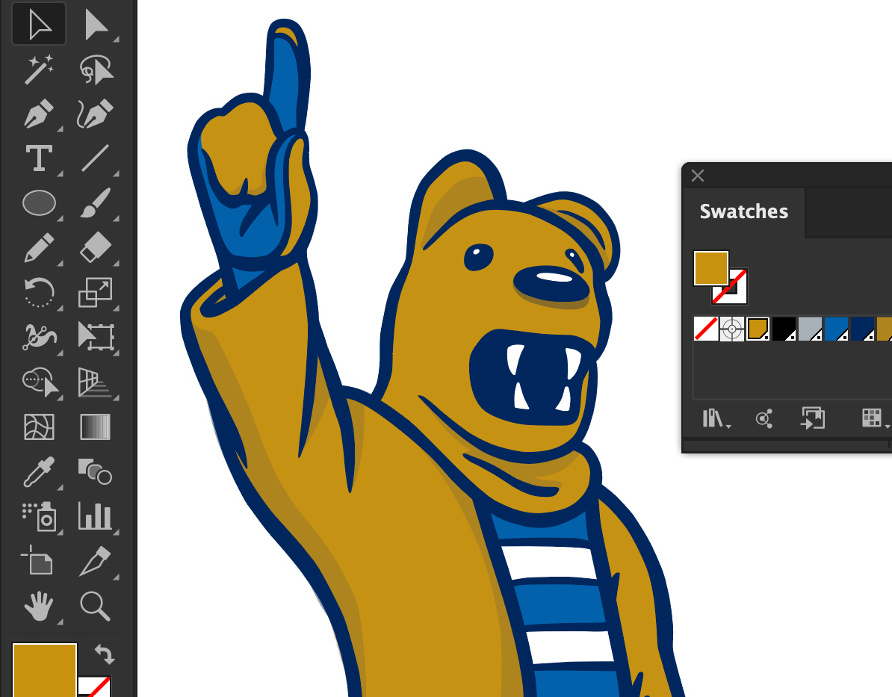Select the Pen tool
The width and height of the screenshot is (892, 697).
tap(39, 114)
